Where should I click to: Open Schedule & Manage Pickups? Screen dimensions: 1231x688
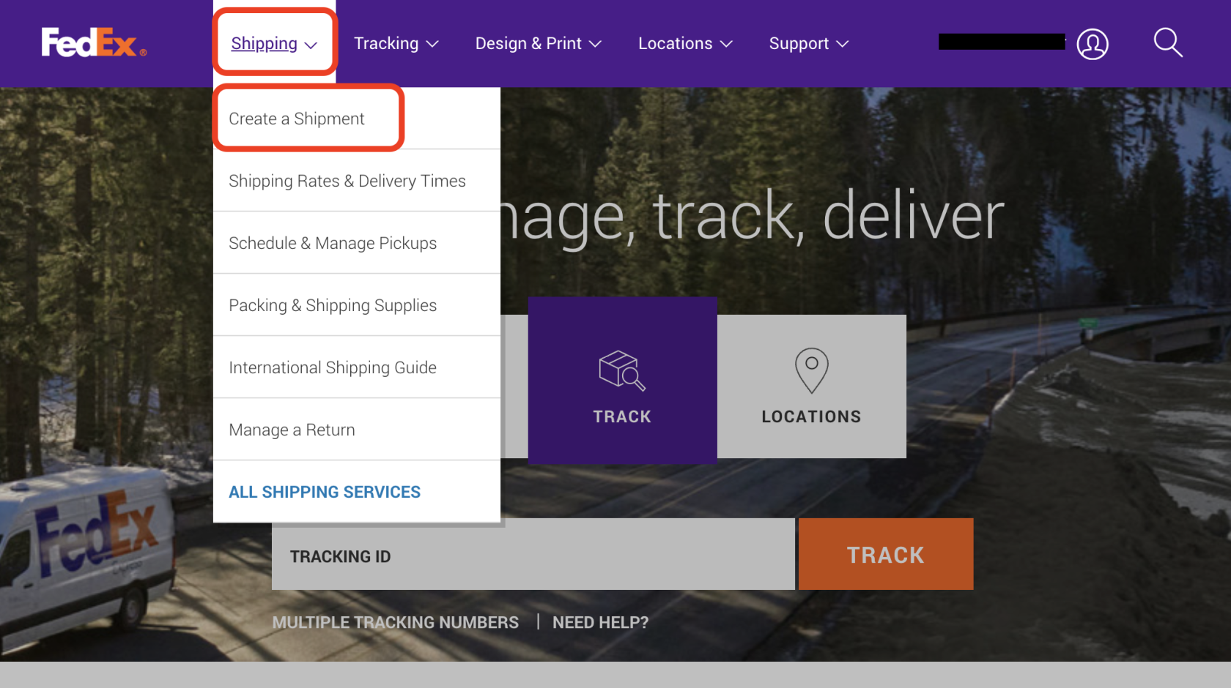pyautogui.click(x=333, y=243)
